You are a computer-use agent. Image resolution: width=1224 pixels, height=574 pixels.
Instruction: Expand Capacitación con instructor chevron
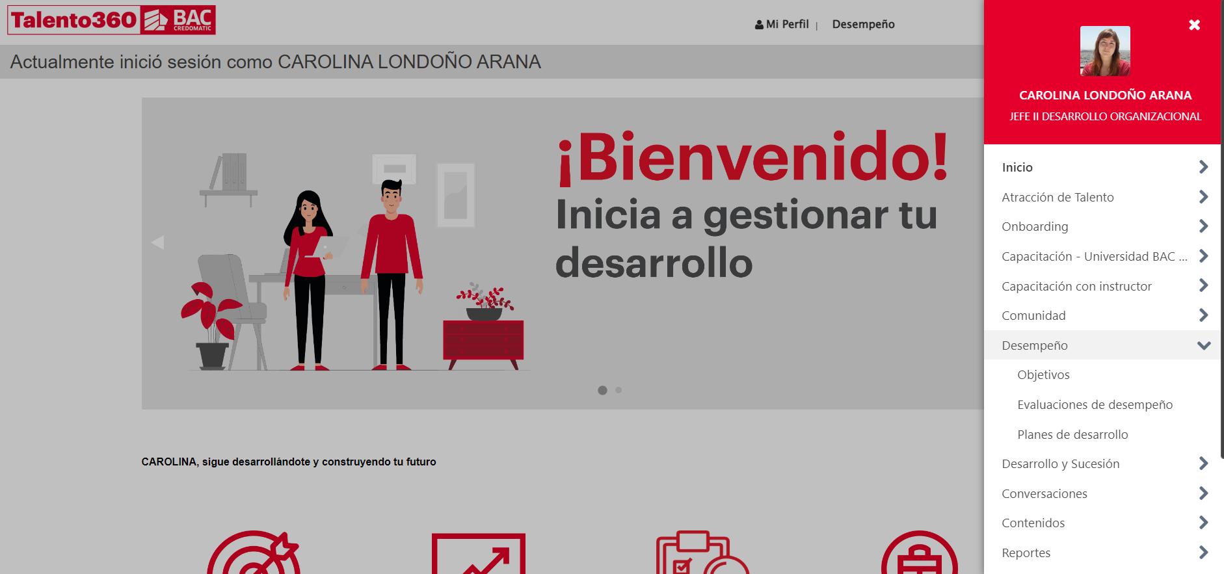click(1203, 285)
